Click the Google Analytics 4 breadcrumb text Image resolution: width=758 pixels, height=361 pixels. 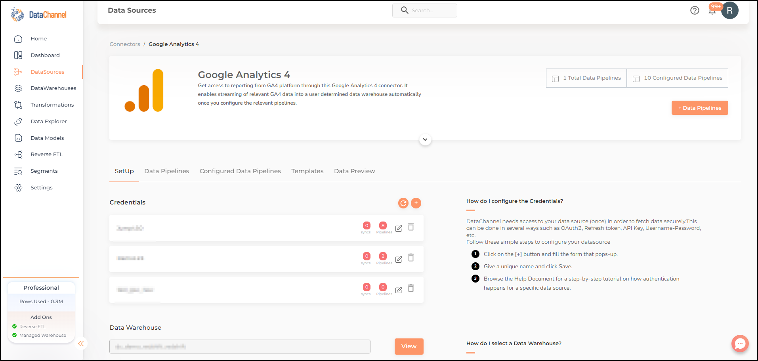(x=174, y=44)
